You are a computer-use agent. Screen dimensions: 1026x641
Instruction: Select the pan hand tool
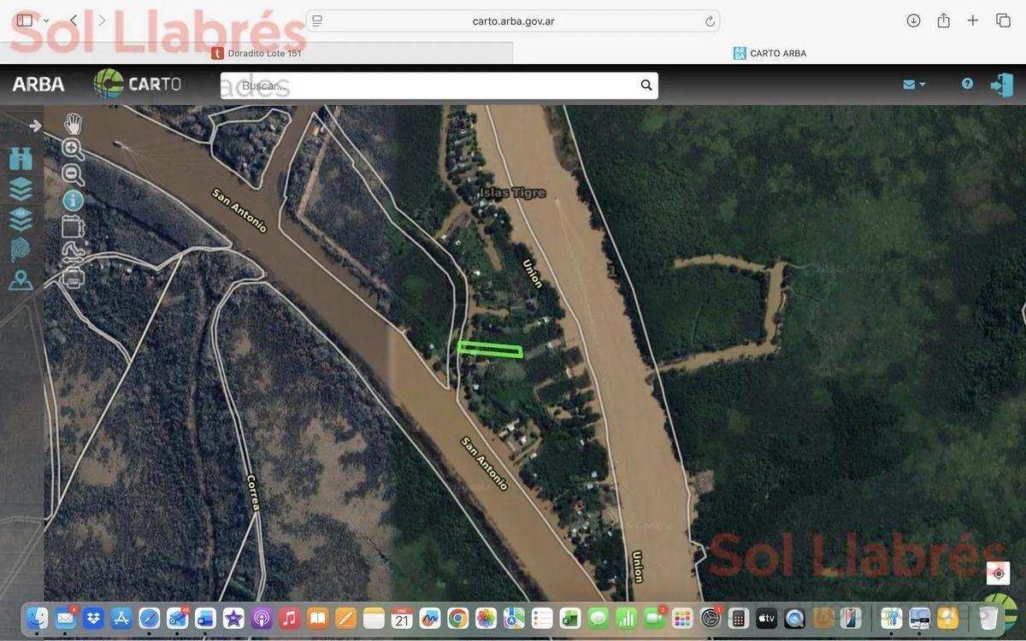(x=74, y=124)
